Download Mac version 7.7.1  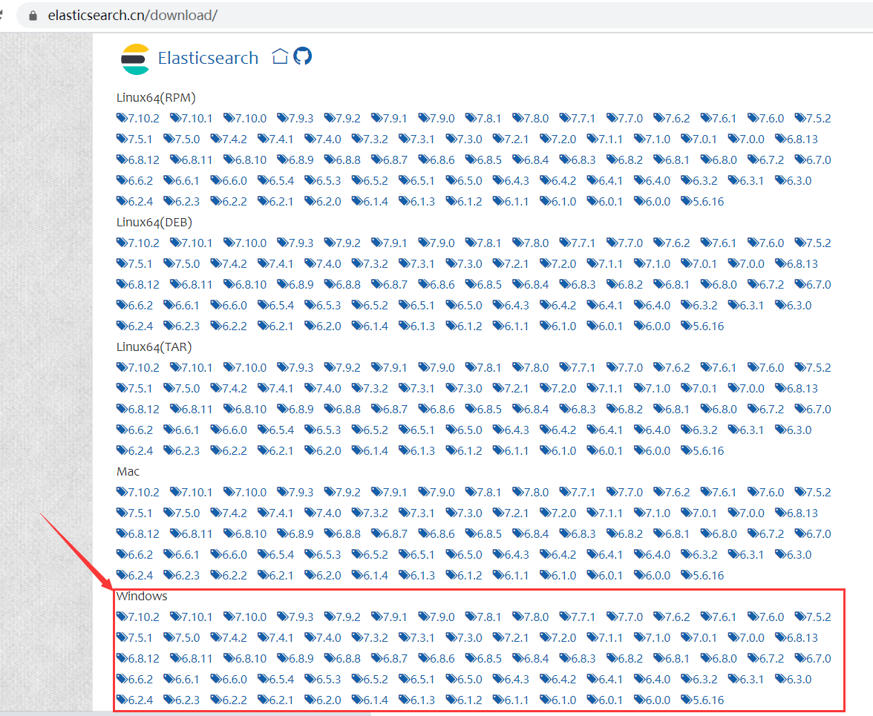coord(578,493)
